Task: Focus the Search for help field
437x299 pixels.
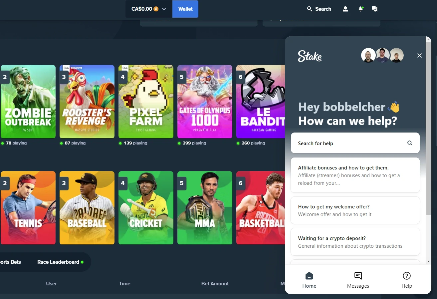Action: 355,143
